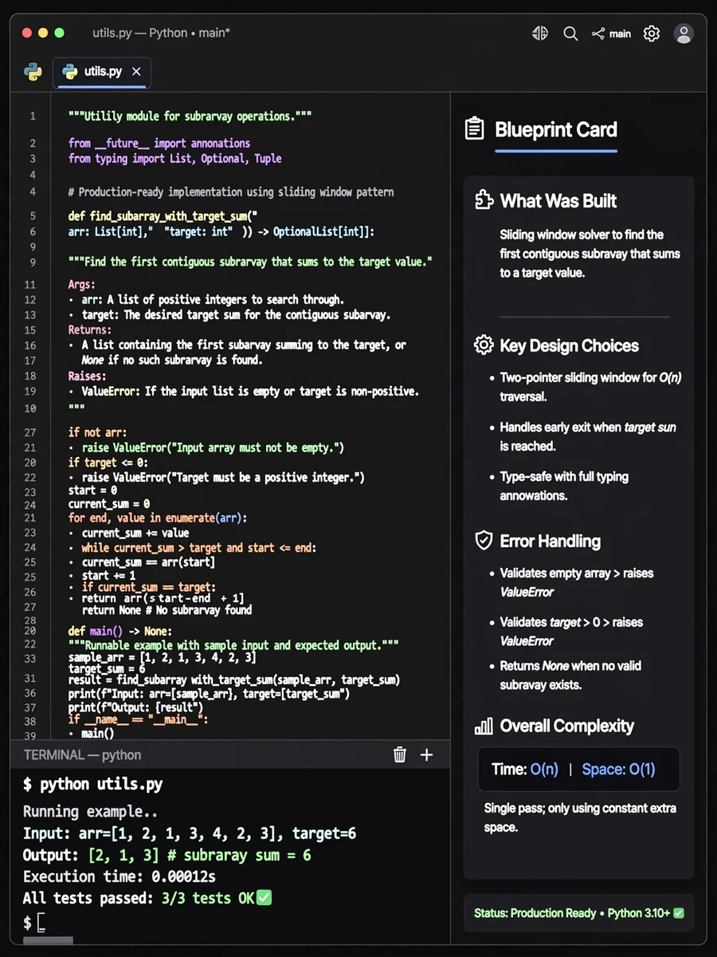Click 'from typing import List, Optional, Tuple' line

tap(175, 159)
